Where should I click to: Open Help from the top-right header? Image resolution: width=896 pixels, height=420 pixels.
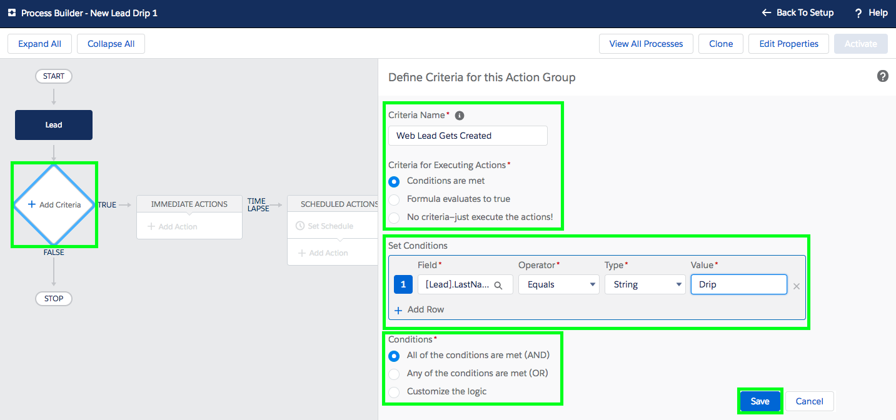pyautogui.click(x=871, y=12)
